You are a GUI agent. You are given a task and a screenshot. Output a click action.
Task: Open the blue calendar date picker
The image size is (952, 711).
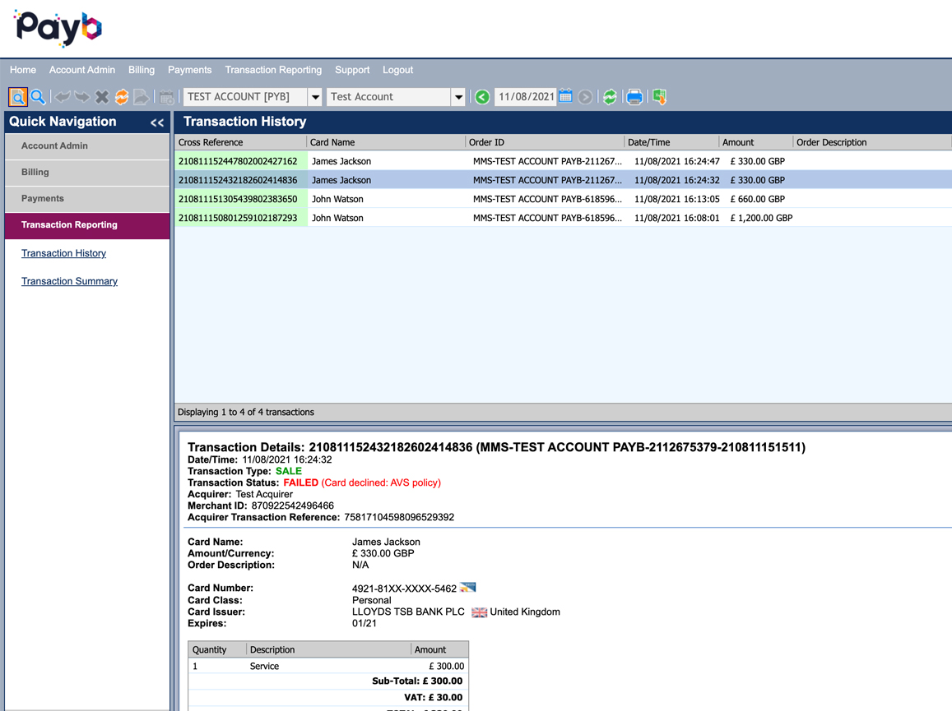coord(565,96)
